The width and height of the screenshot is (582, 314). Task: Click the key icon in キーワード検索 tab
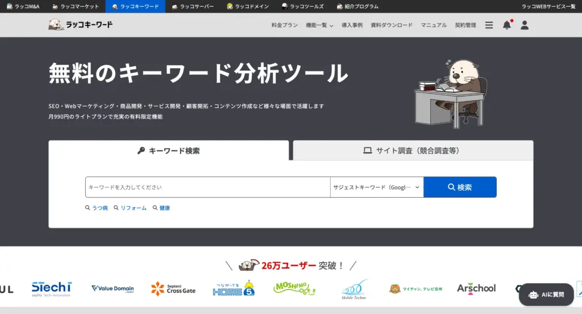tap(141, 150)
